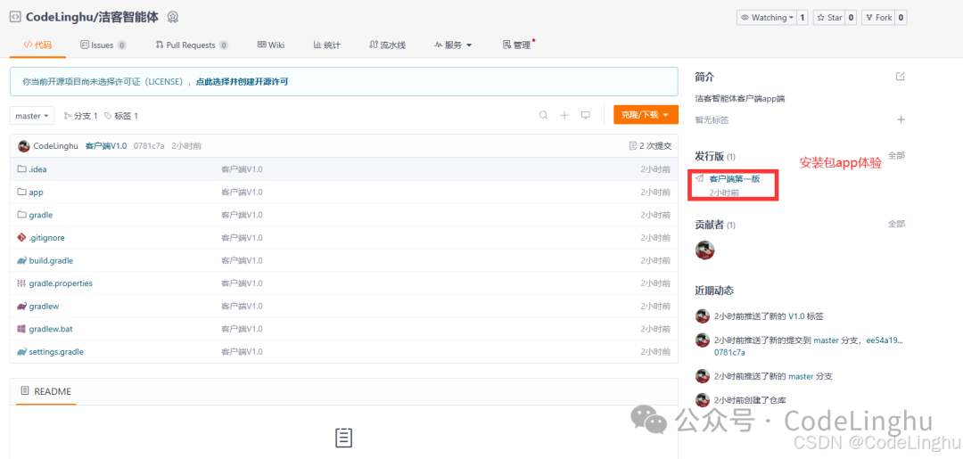Open the Issues tab
Screen dimensions: 963x459
tap(103, 45)
